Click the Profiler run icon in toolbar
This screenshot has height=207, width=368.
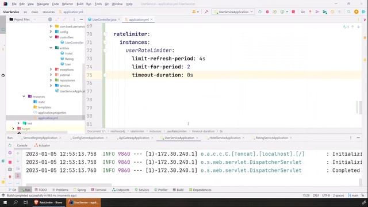[282, 11]
